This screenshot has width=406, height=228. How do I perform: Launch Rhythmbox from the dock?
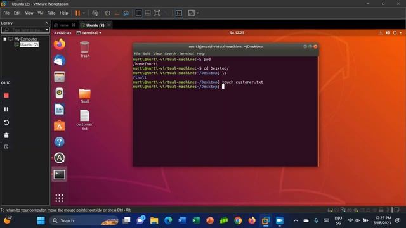59,93
